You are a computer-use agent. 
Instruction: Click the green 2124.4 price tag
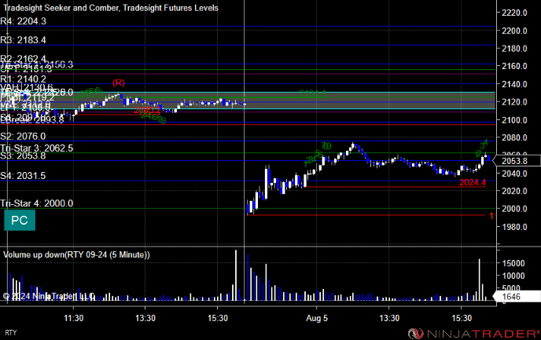pyautogui.click(x=312, y=93)
